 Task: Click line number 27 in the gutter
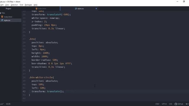point(24,39)
